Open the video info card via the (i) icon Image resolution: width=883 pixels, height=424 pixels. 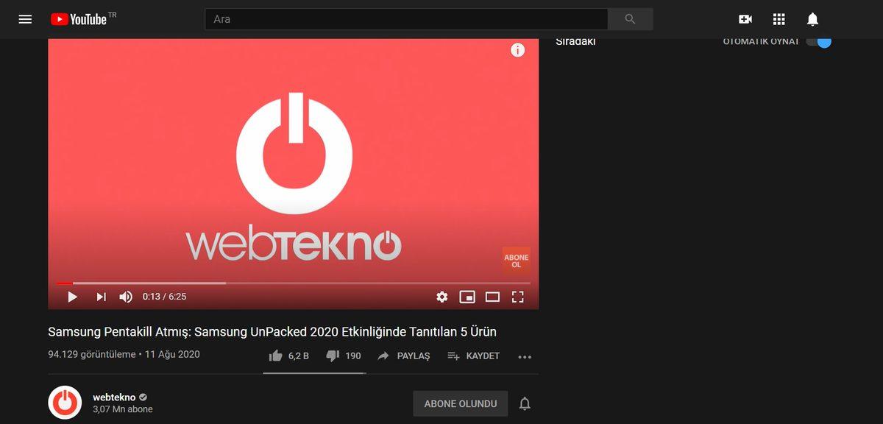(x=517, y=50)
